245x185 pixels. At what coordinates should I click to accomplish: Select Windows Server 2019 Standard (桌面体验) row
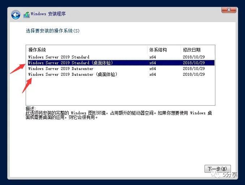tap(121, 63)
